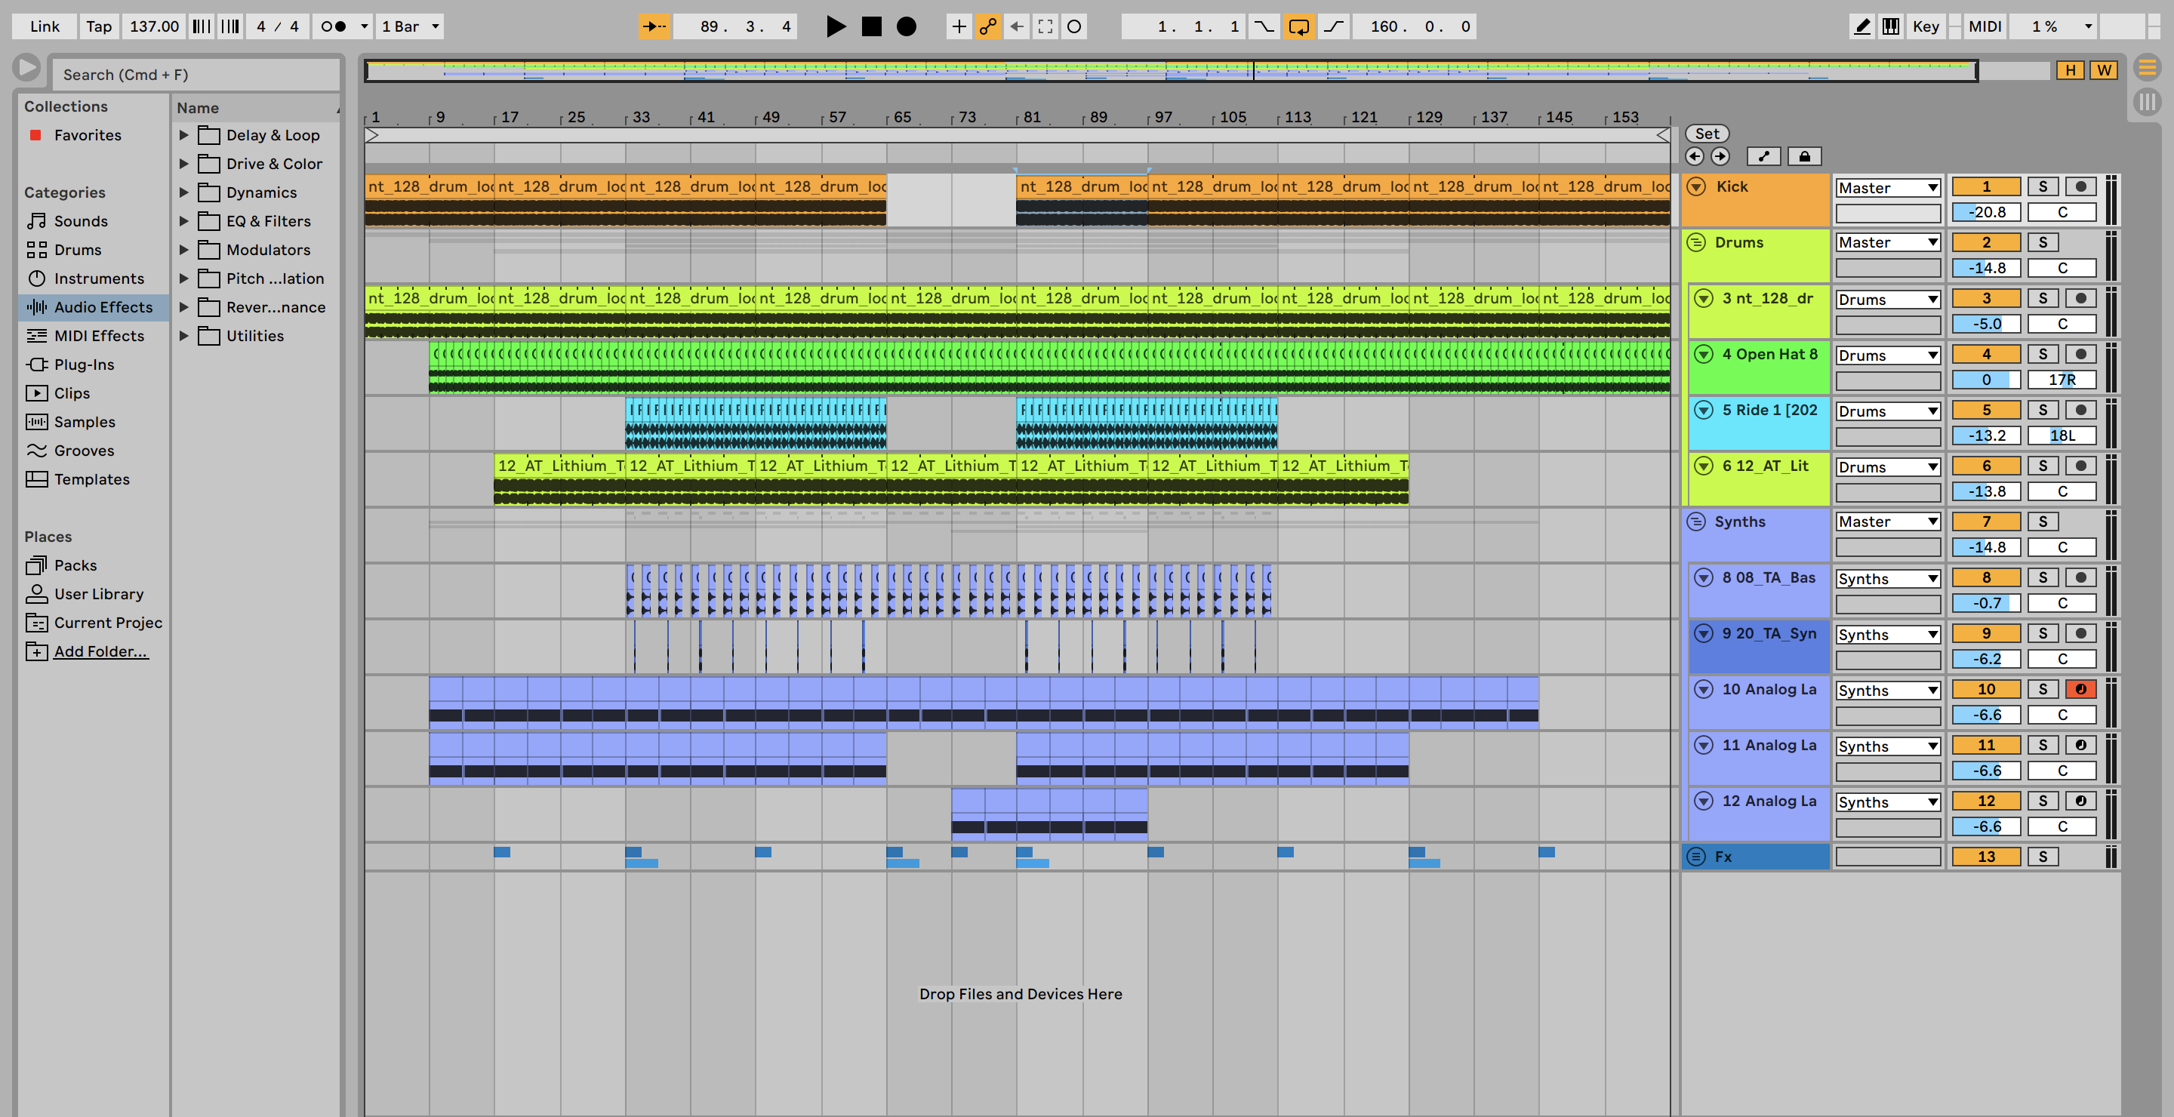Image resolution: width=2174 pixels, height=1117 pixels.
Task: Enable Draw Mode pencil icon
Action: point(1861,26)
